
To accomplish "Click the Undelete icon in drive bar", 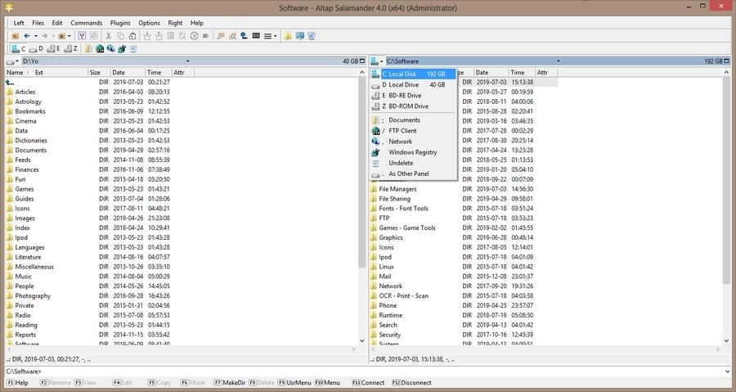I will (x=133, y=49).
